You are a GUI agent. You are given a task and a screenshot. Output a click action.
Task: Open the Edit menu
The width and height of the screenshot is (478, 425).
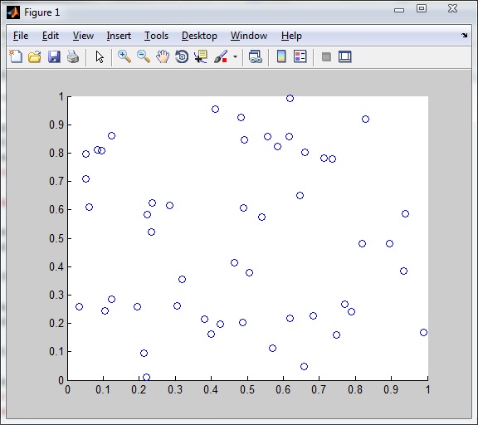pos(51,36)
